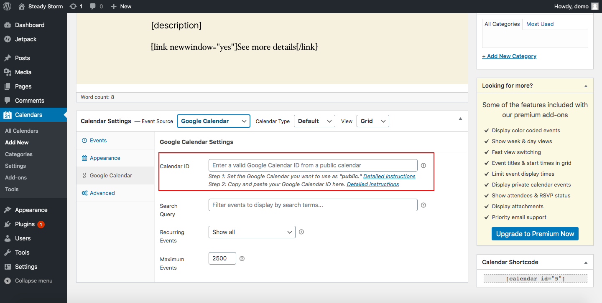The width and height of the screenshot is (602, 303).
Task: Click help icon next to Recurring Events
Action: pyautogui.click(x=301, y=232)
